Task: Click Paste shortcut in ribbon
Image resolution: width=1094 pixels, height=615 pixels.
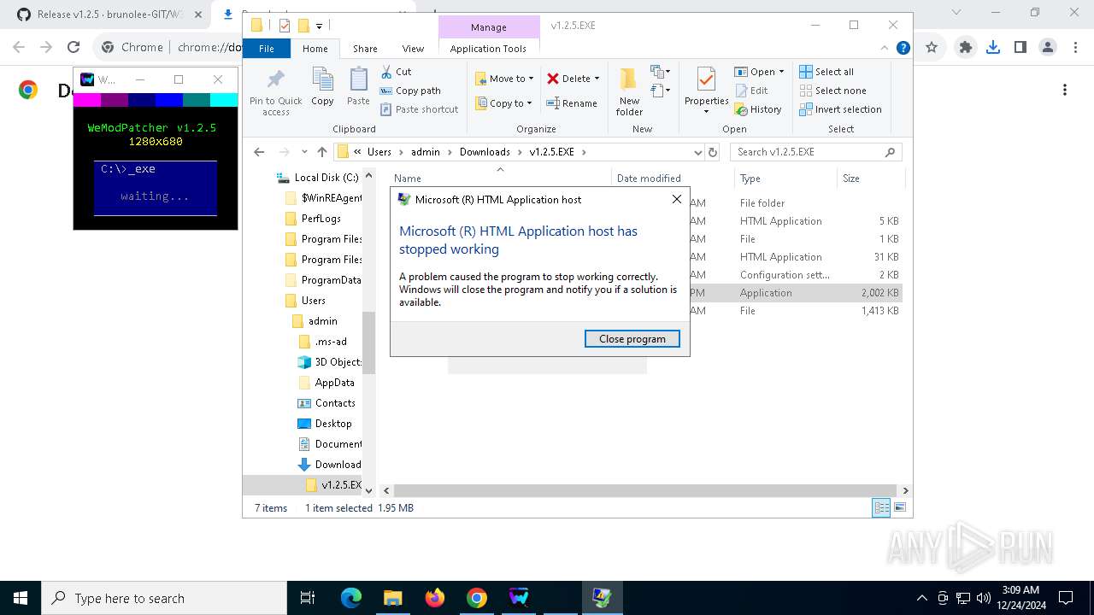Action: [x=420, y=109]
